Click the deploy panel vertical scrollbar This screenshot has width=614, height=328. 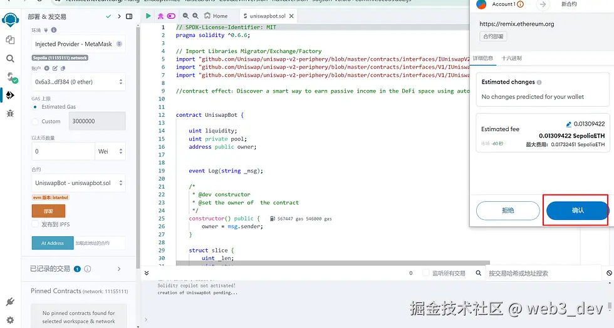click(138, 146)
